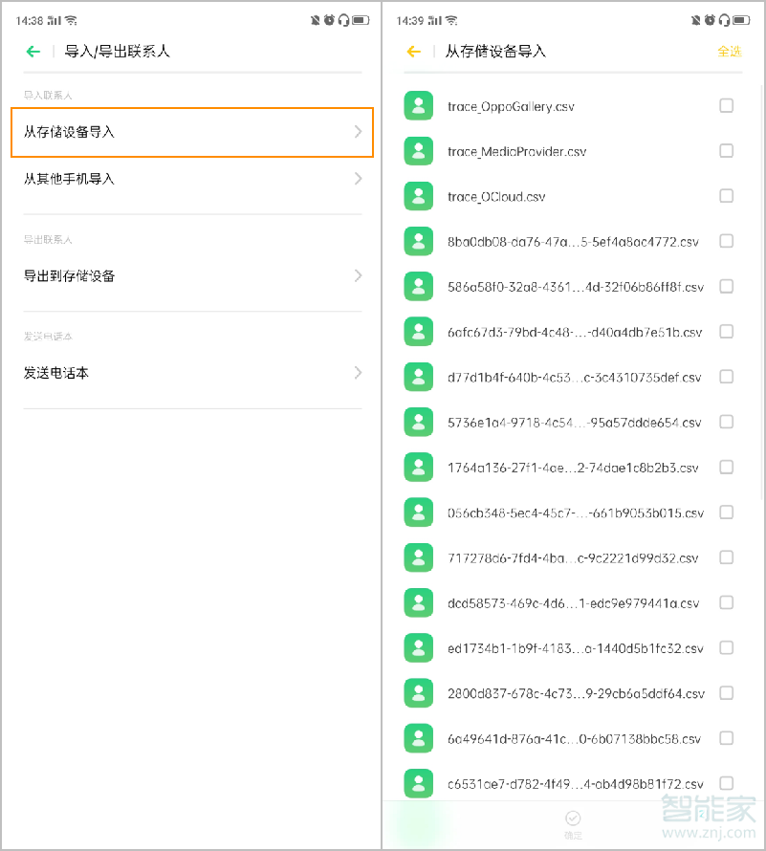The image size is (766, 851).
Task: Check the box for trace_OppoGallery.csv
Action: pyautogui.click(x=726, y=105)
